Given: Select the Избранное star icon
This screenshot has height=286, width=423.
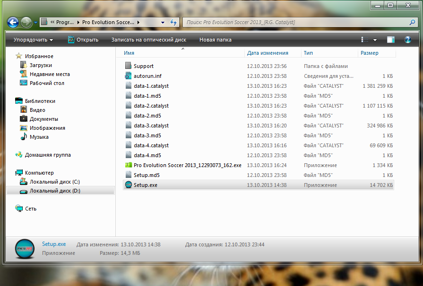Looking at the screenshot, I should (18, 56).
